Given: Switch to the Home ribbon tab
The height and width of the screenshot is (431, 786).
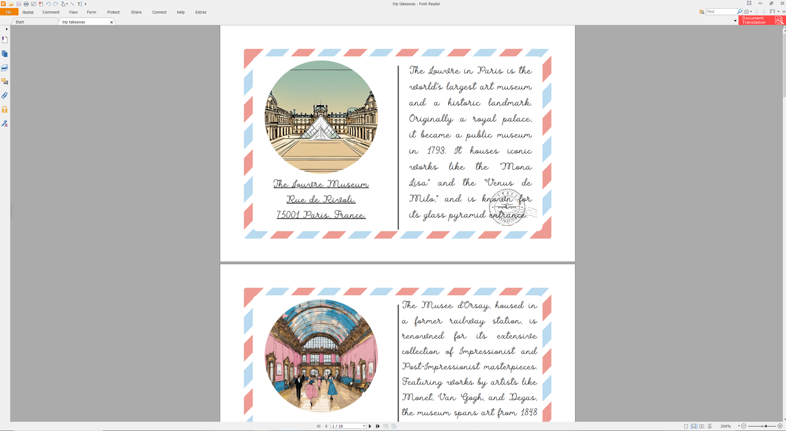Looking at the screenshot, I should pos(28,12).
